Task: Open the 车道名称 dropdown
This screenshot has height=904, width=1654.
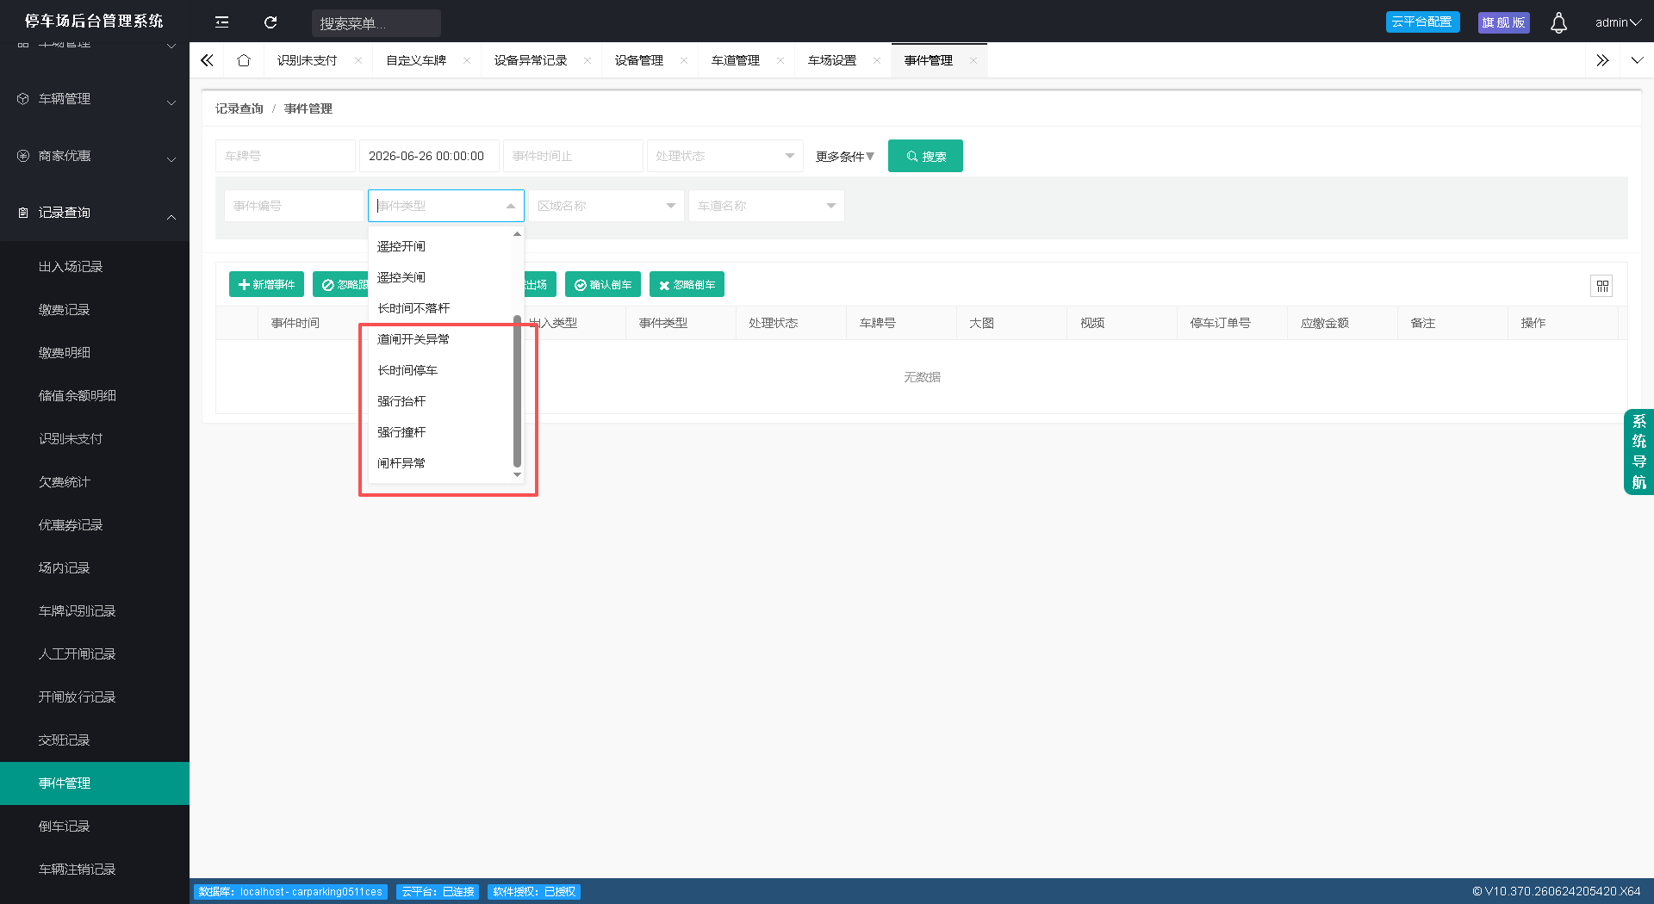Action: tap(766, 206)
